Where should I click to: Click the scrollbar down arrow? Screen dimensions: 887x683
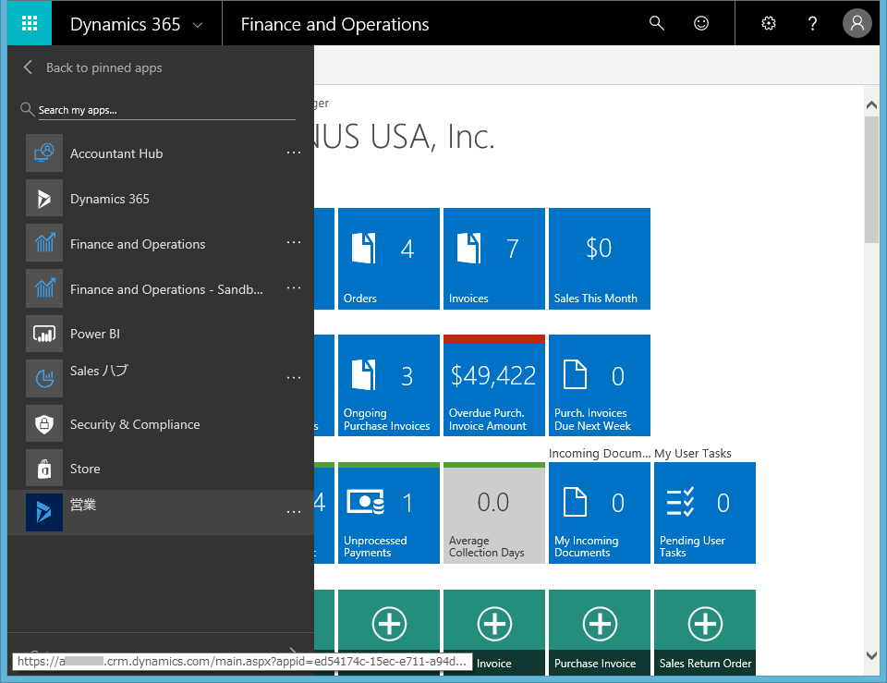(x=871, y=656)
